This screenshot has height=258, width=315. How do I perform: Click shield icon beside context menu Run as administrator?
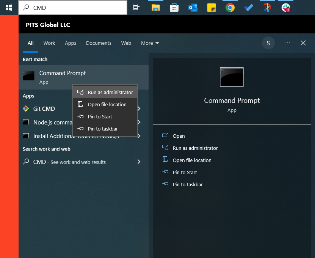[80, 92]
